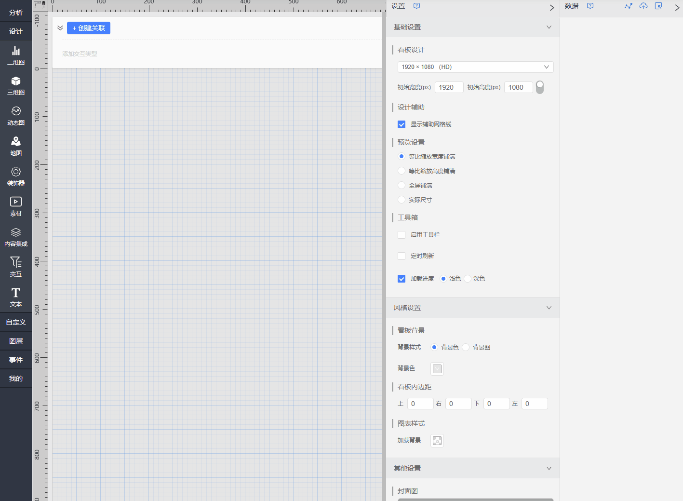Open the 事件 sidebar item

(x=16, y=360)
